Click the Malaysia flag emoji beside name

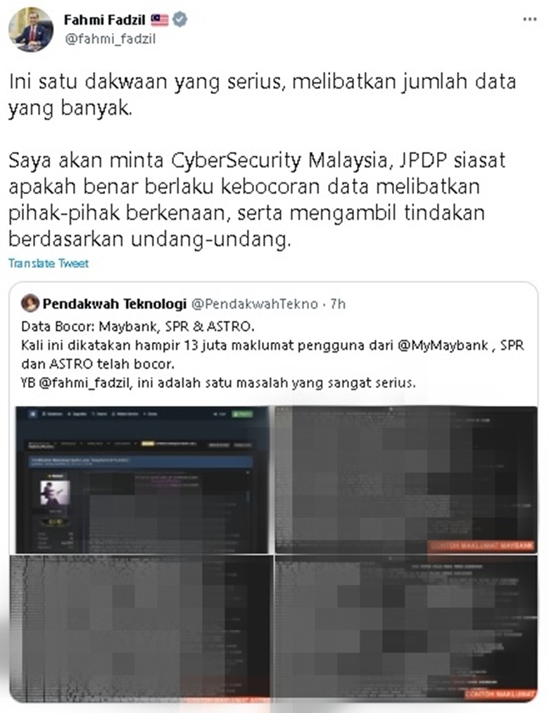tap(159, 20)
